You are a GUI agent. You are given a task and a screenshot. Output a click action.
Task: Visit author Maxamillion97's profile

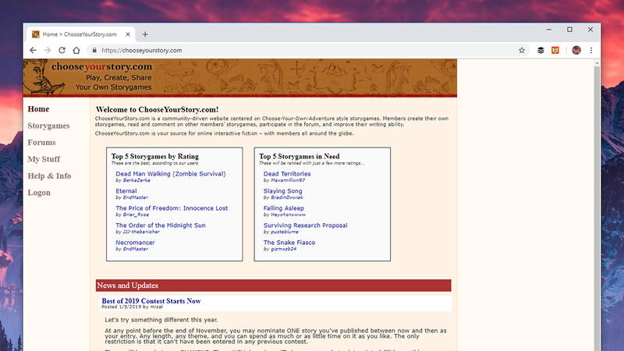pyautogui.click(x=288, y=180)
